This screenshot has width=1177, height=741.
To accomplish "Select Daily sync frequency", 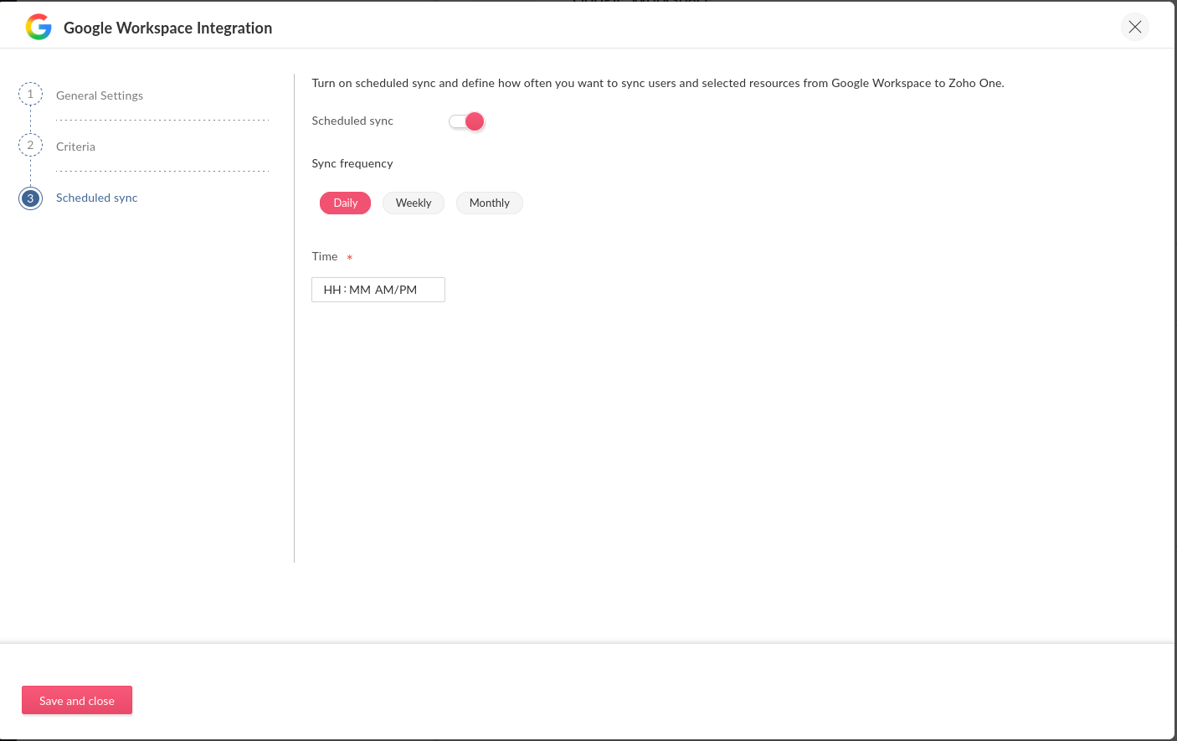I will [345, 203].
